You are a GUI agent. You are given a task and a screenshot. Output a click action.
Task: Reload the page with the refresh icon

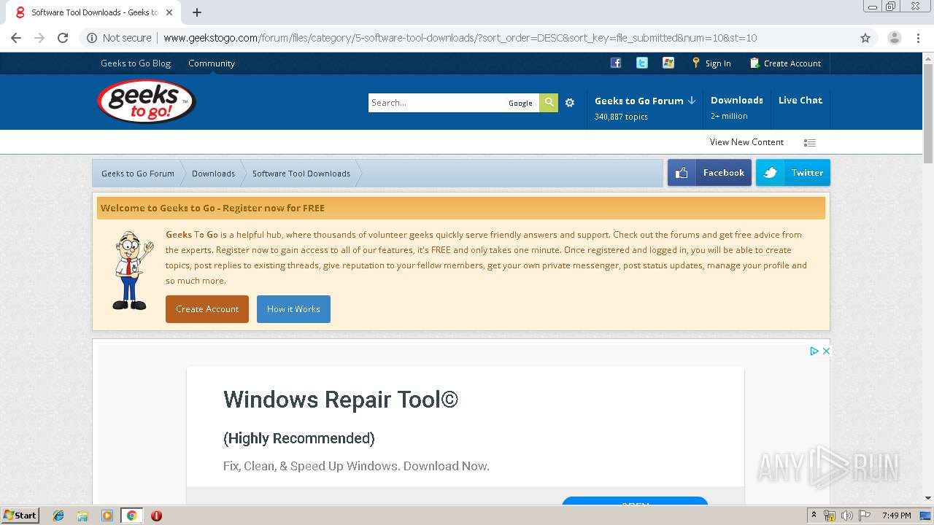63,38
